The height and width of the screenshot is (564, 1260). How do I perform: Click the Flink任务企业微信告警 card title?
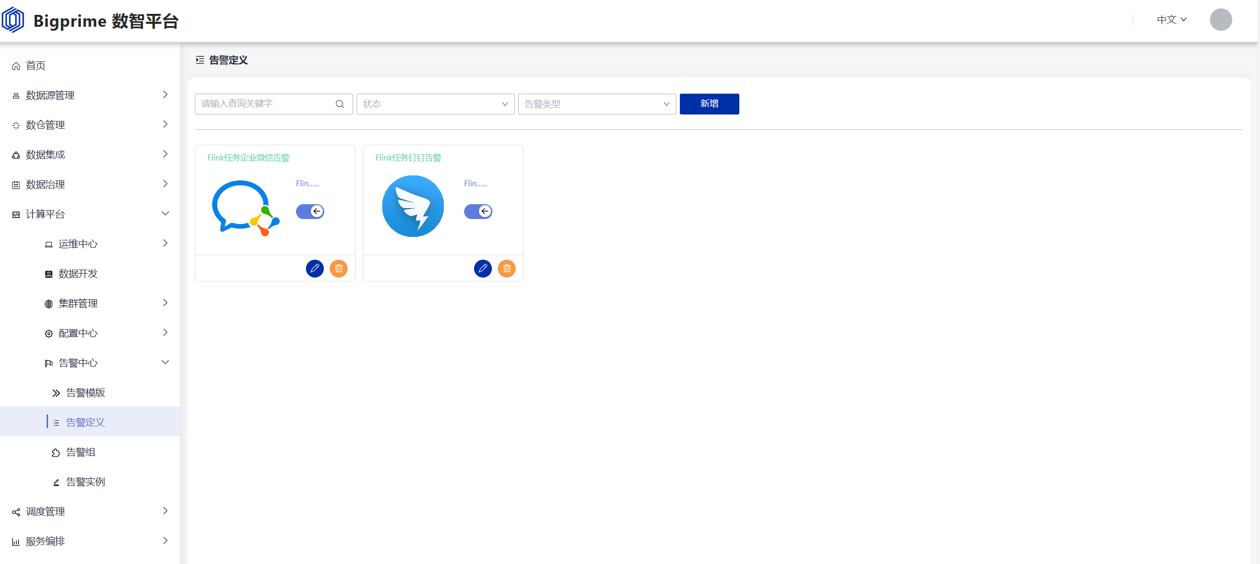248,158
